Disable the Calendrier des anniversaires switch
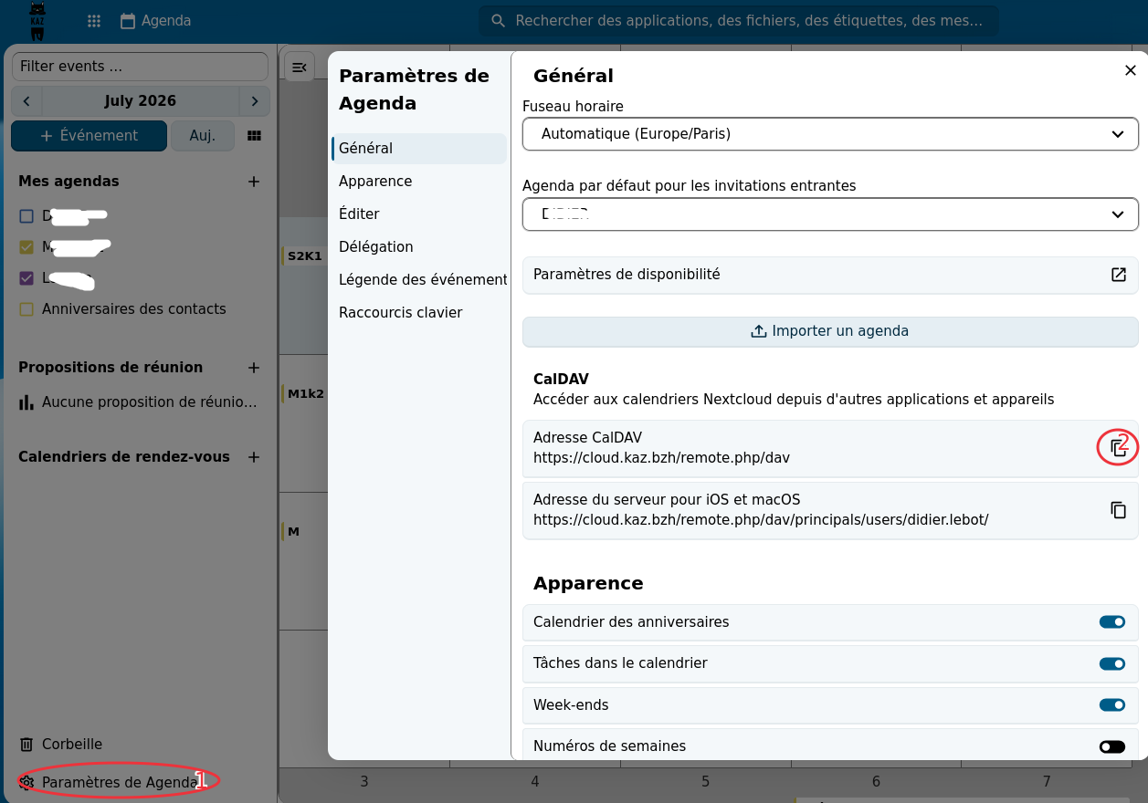Image resolution: width=1148 pixels, height=803 pixels. point(1111,622)
